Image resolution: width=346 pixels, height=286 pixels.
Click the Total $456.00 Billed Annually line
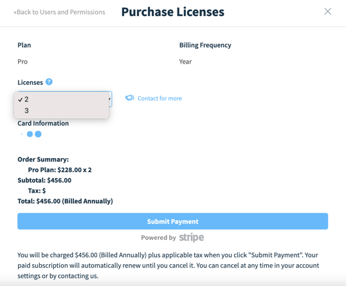pyautogui.click(x=65, y=201)
